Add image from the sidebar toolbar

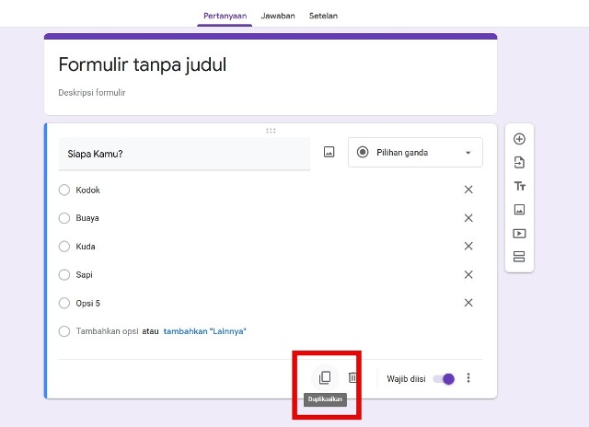pos(519,210)
